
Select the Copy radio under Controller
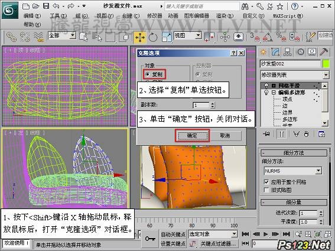pyautogui.click(x=198, y=74)
